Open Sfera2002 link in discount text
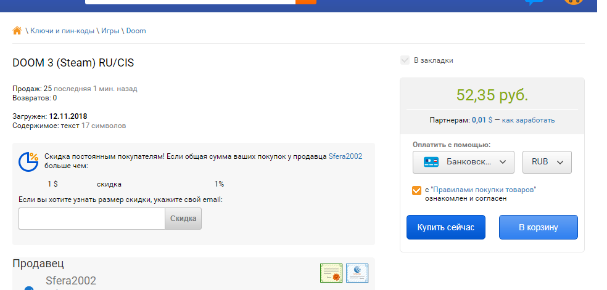This screenshot has width=607, height=290. pos(345,156)
